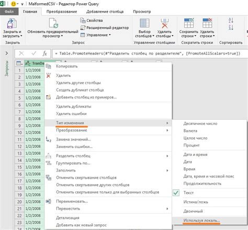Screen dimensions: 248x230
Task: Sort descending with the Z-A icon
Action: (x=231, y=27)
